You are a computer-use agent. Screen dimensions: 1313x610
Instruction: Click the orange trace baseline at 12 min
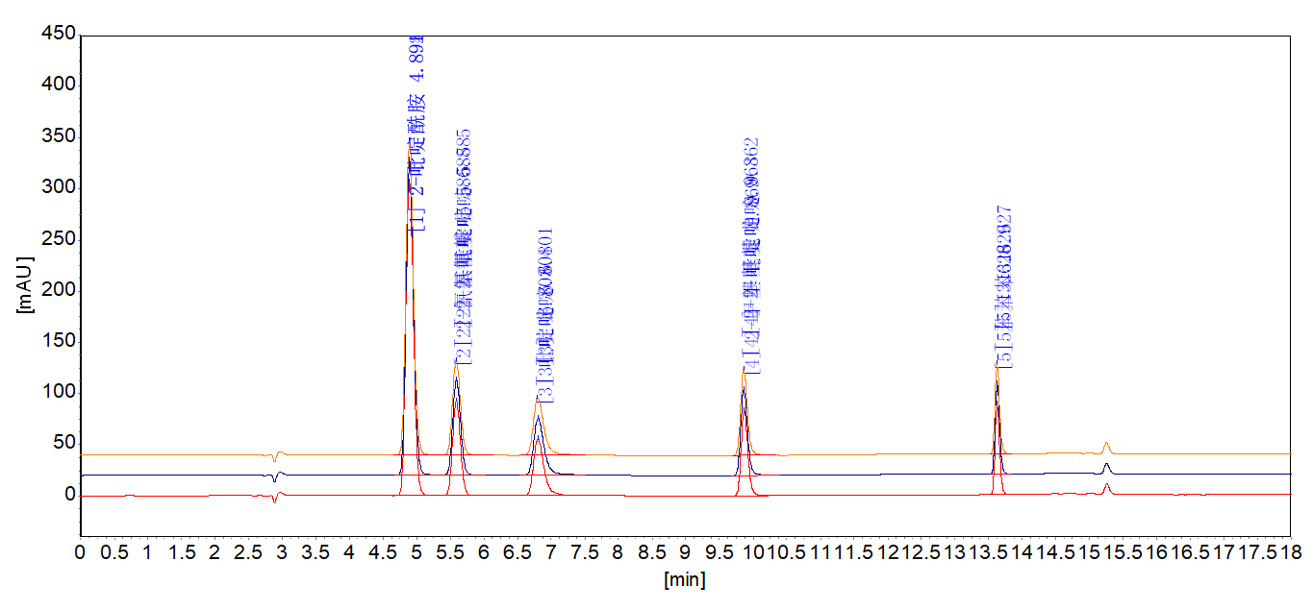(887, 454)
